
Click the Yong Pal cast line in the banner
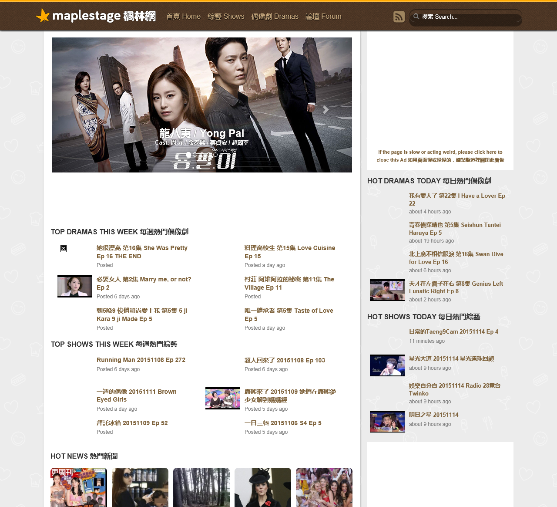coord(202,142)
